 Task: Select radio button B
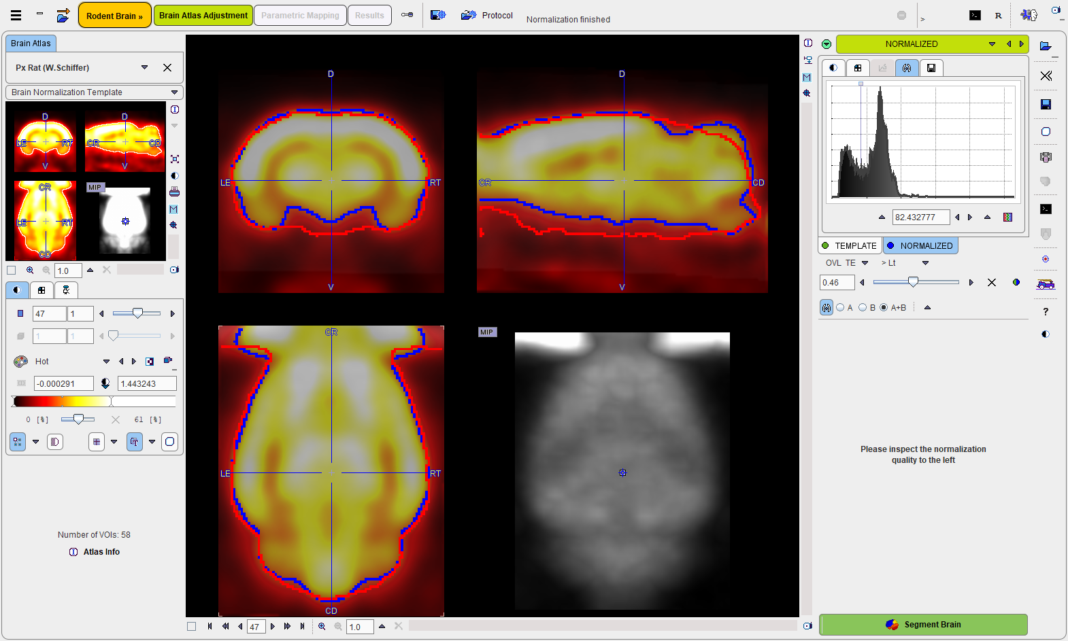pyautogui.click(x=863, y=307)
